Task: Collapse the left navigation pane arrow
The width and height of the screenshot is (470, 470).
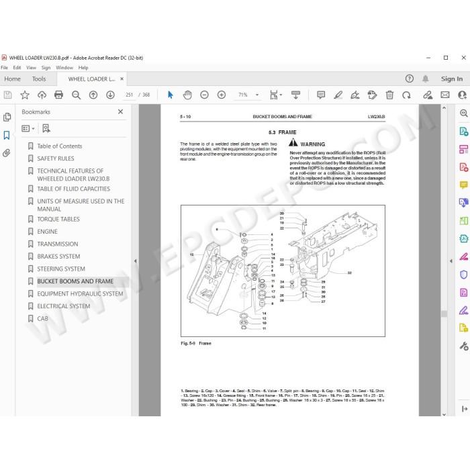Action: click(x=135, y=261)
